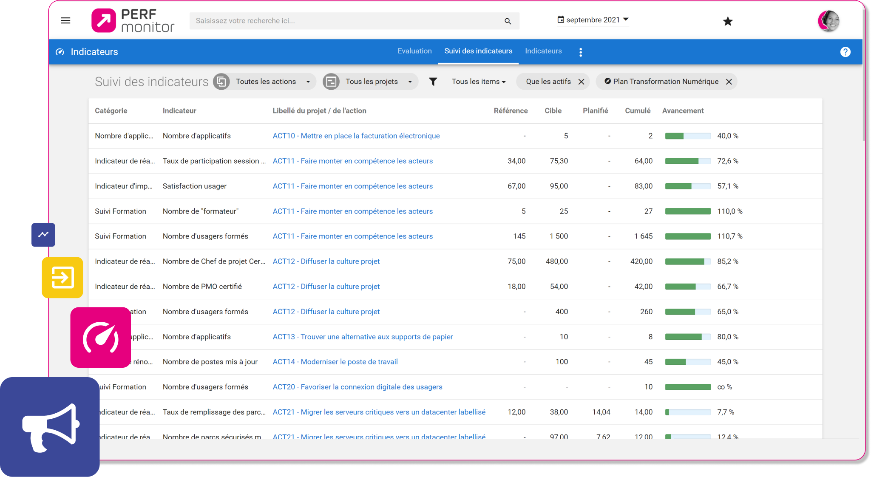Click the yellow import arrow icon
The width and height of the screenshot is (871, 477).
point(62,278)
